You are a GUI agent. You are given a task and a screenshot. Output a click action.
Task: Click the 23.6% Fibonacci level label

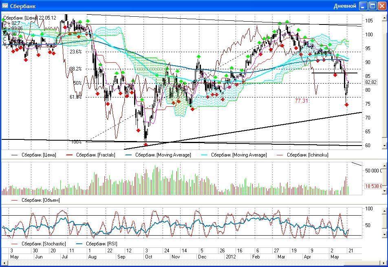pos(75,52)
